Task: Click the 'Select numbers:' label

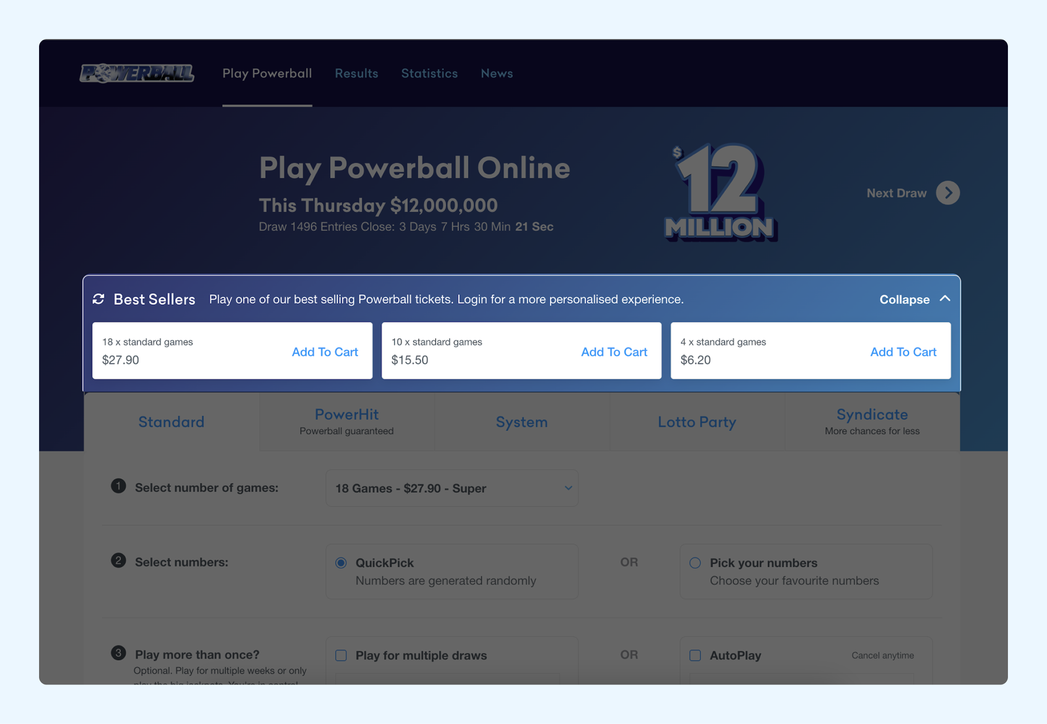Action: [182, 562]
